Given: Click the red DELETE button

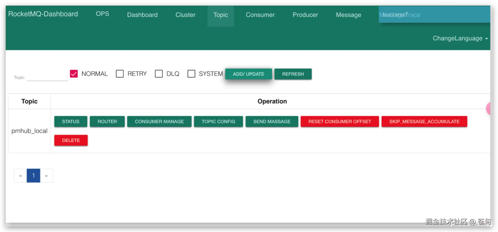Looking at the screenshot, I should 71,140.
